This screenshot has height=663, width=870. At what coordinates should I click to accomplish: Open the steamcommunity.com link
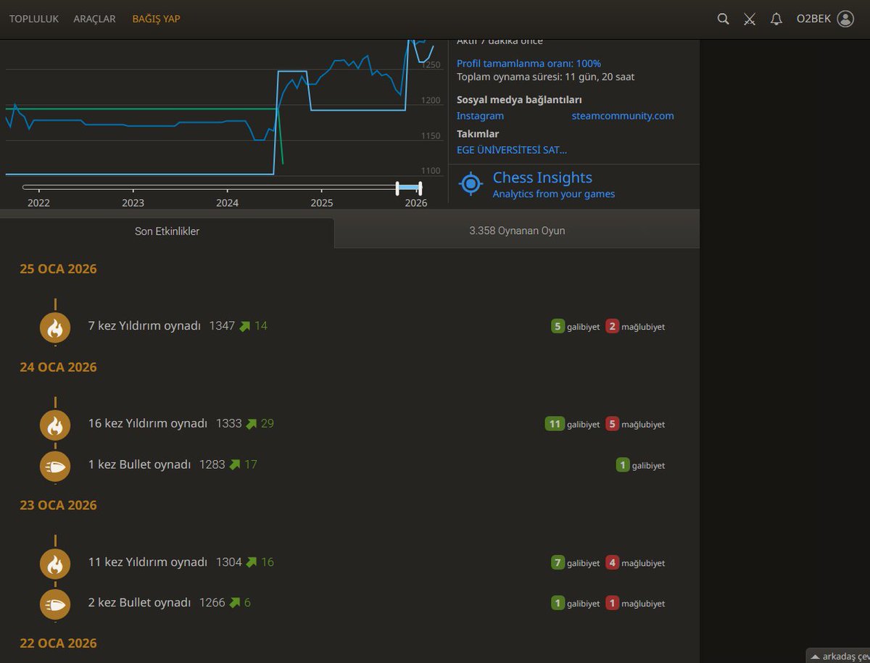tap(623, 116)
